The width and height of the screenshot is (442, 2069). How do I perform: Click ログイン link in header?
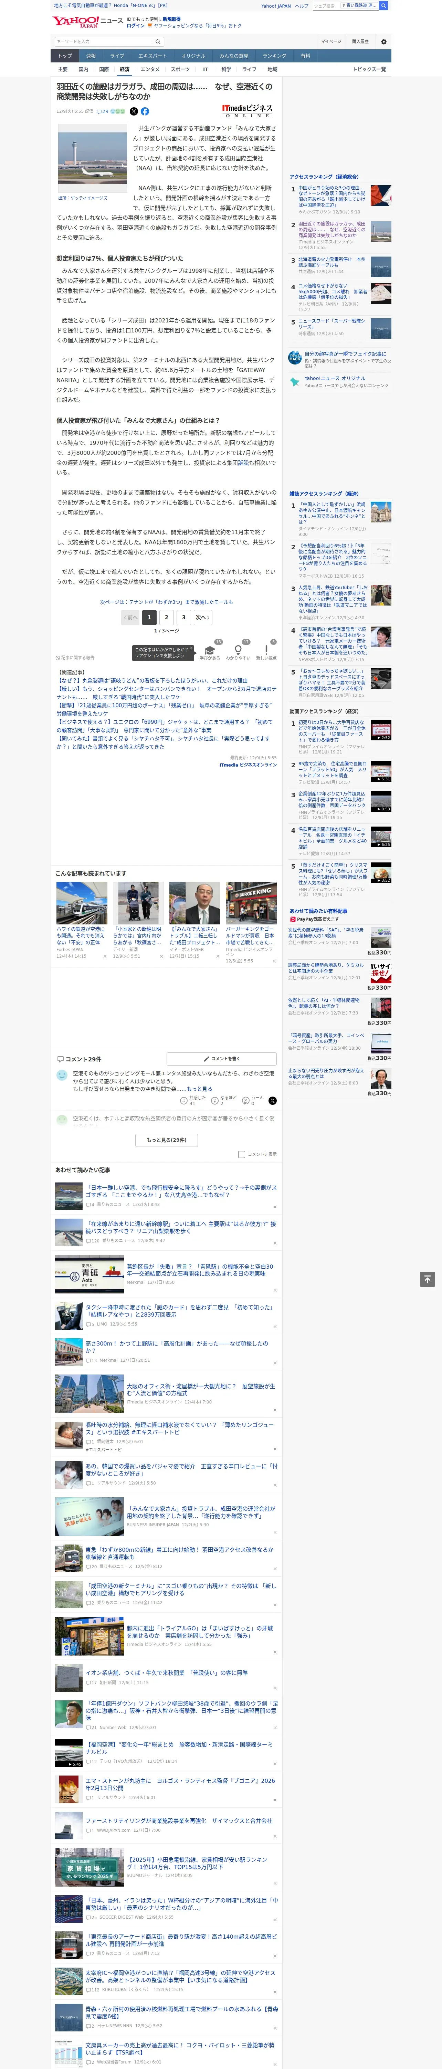point(136,26)
